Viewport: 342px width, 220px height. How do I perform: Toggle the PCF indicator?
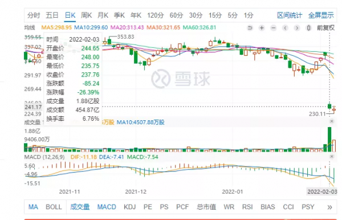coord(182,207)
